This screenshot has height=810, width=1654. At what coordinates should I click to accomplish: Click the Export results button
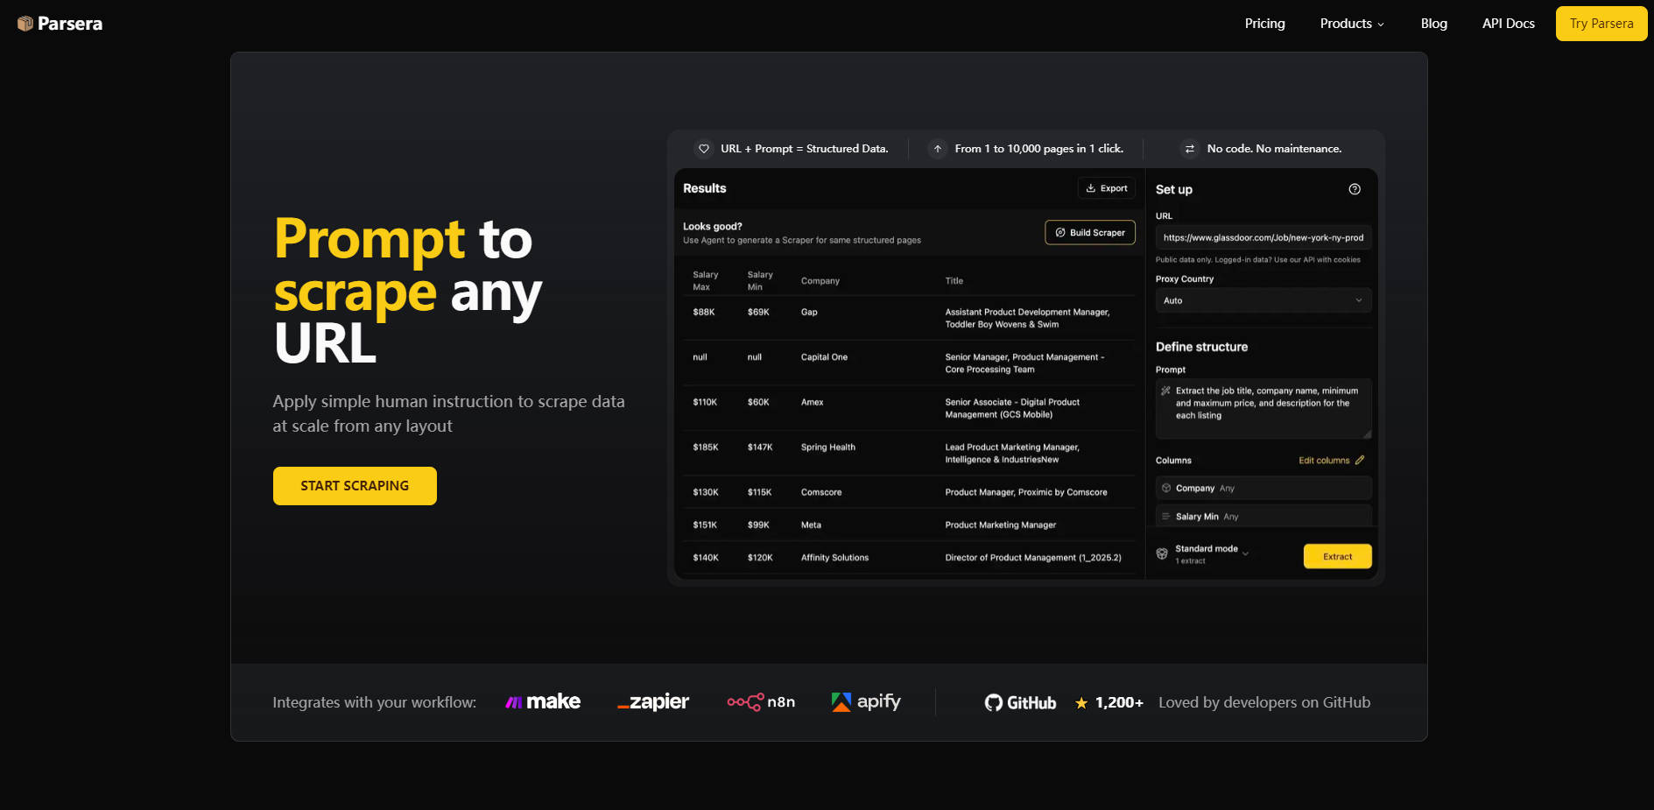(x=1107, y=188)
